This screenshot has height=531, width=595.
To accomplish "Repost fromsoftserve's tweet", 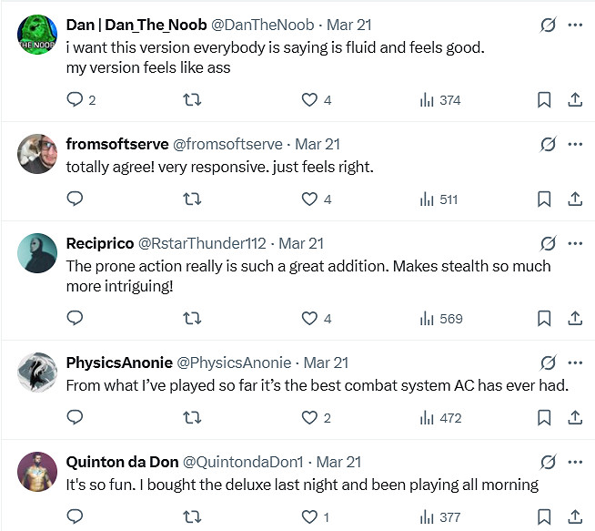I will click(x=192, y=199).
